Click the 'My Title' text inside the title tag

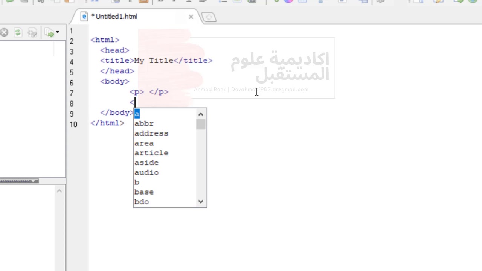[x=154, y=60]
